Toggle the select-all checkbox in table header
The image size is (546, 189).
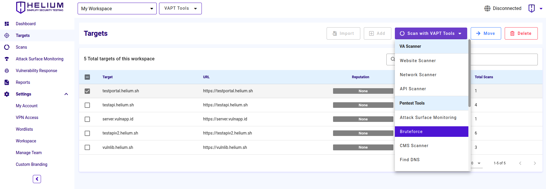tap(87, 77)
